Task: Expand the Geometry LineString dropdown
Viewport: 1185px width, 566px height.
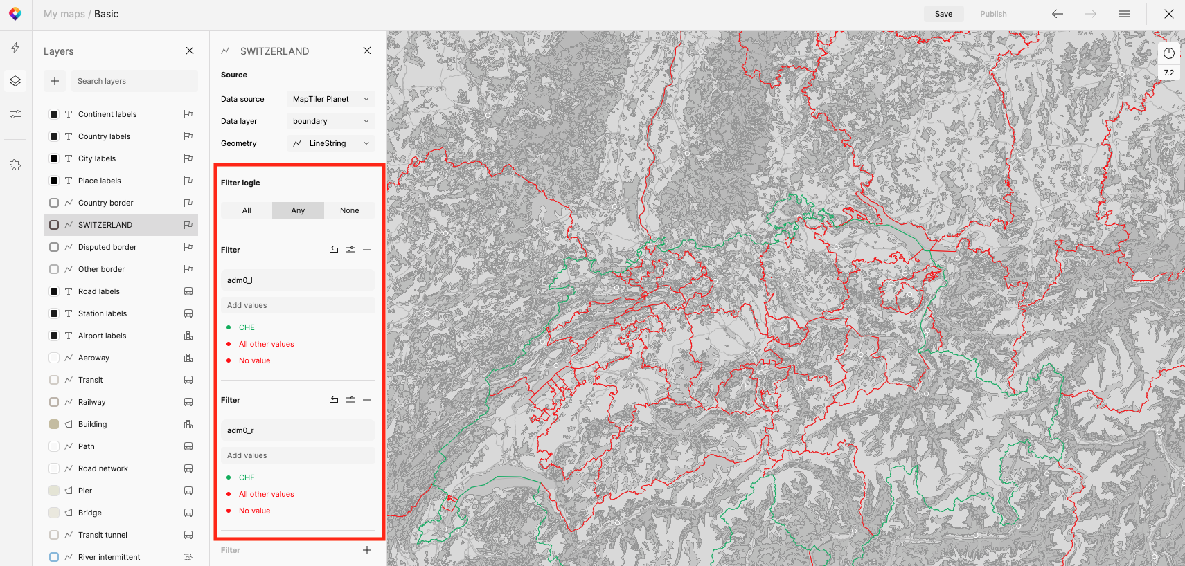Action: tap(330, 143)
